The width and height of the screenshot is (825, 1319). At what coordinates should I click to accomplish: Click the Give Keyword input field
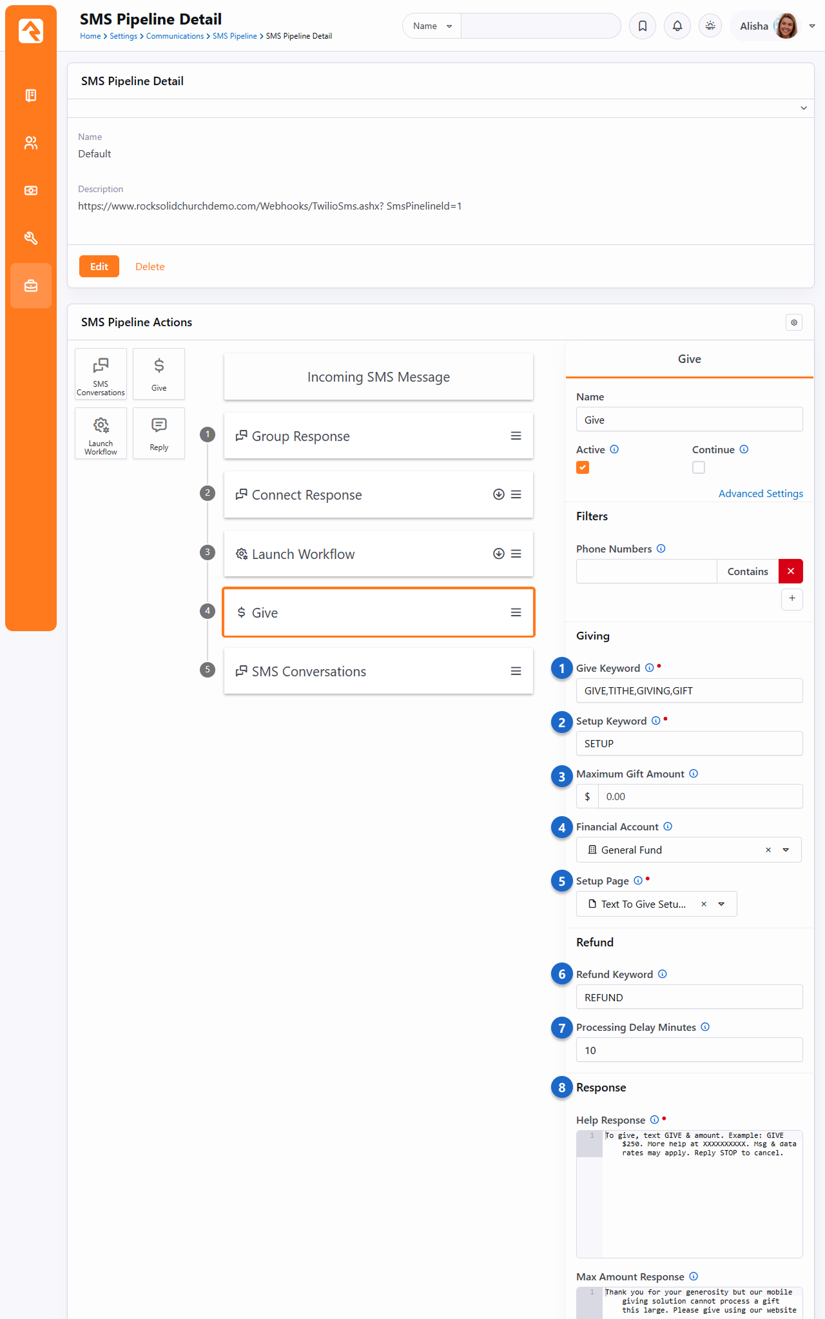689,690
